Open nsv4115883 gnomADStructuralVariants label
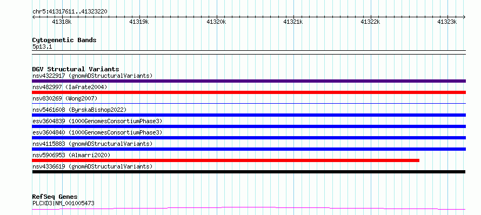 [92, 144]
